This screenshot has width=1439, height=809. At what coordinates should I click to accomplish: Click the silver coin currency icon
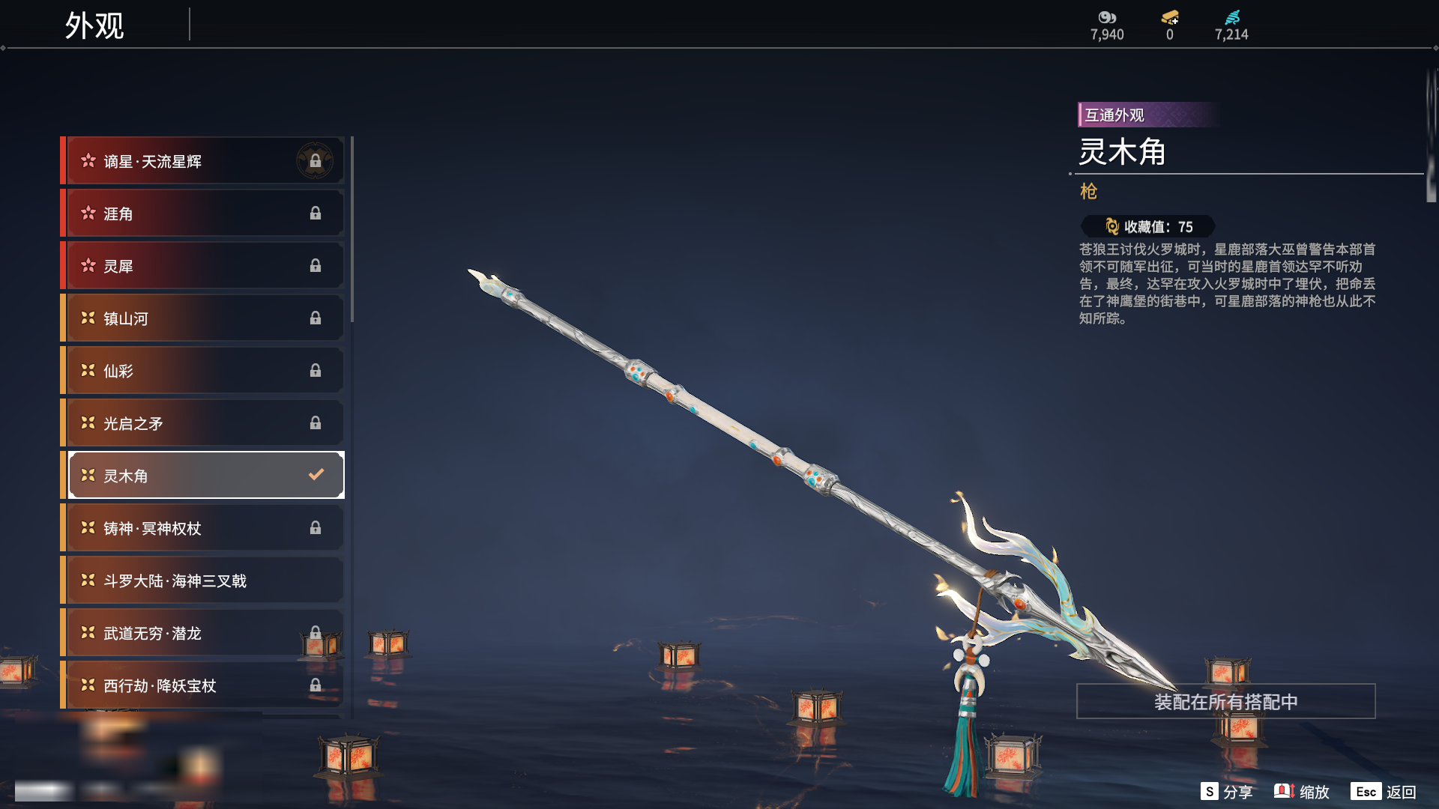(x=1107, y=17)
